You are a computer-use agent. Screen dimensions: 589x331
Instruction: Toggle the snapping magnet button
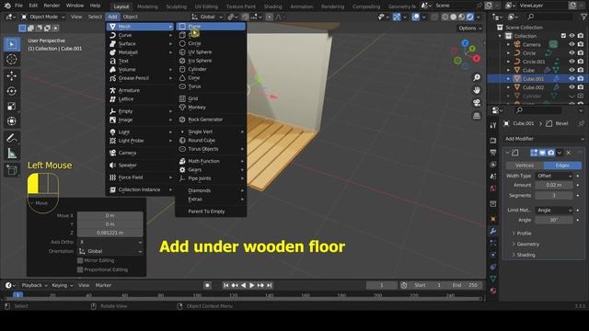click(245, 17)
